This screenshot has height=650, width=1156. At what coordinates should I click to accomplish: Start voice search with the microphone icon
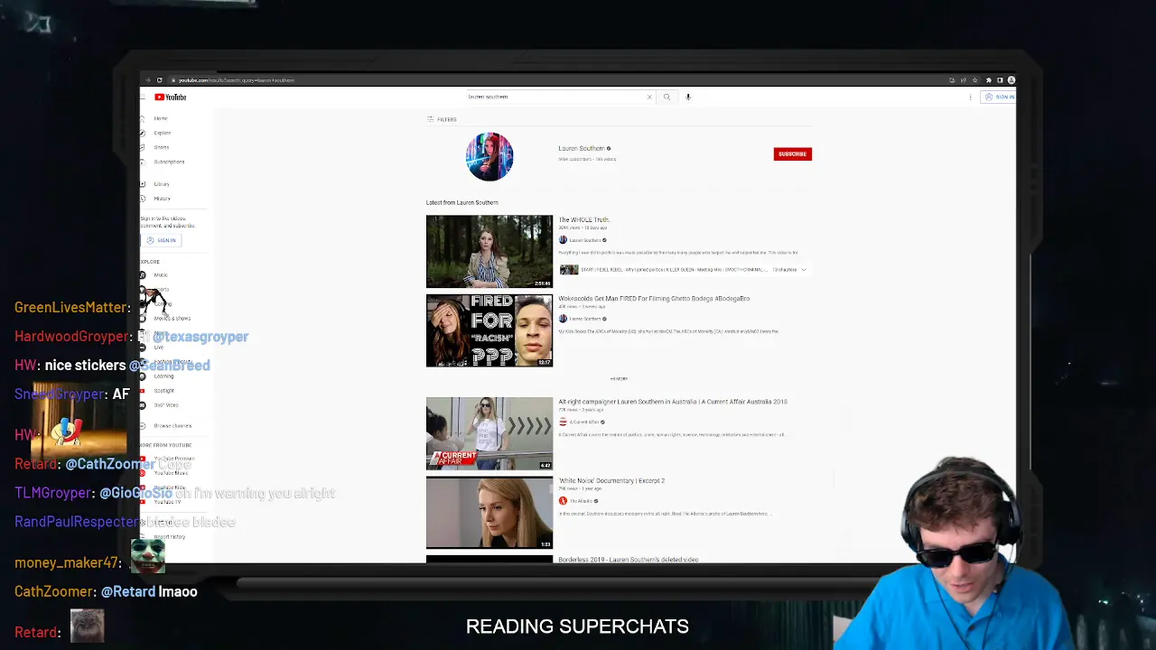[x=688, y=97]
